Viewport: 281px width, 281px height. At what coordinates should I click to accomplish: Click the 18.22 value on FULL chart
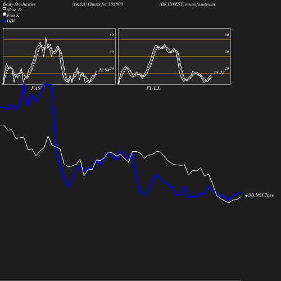[x=219, y=72]
